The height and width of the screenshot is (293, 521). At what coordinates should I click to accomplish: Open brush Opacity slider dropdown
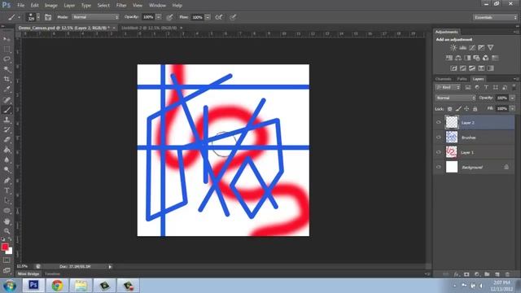pos(159,17)
